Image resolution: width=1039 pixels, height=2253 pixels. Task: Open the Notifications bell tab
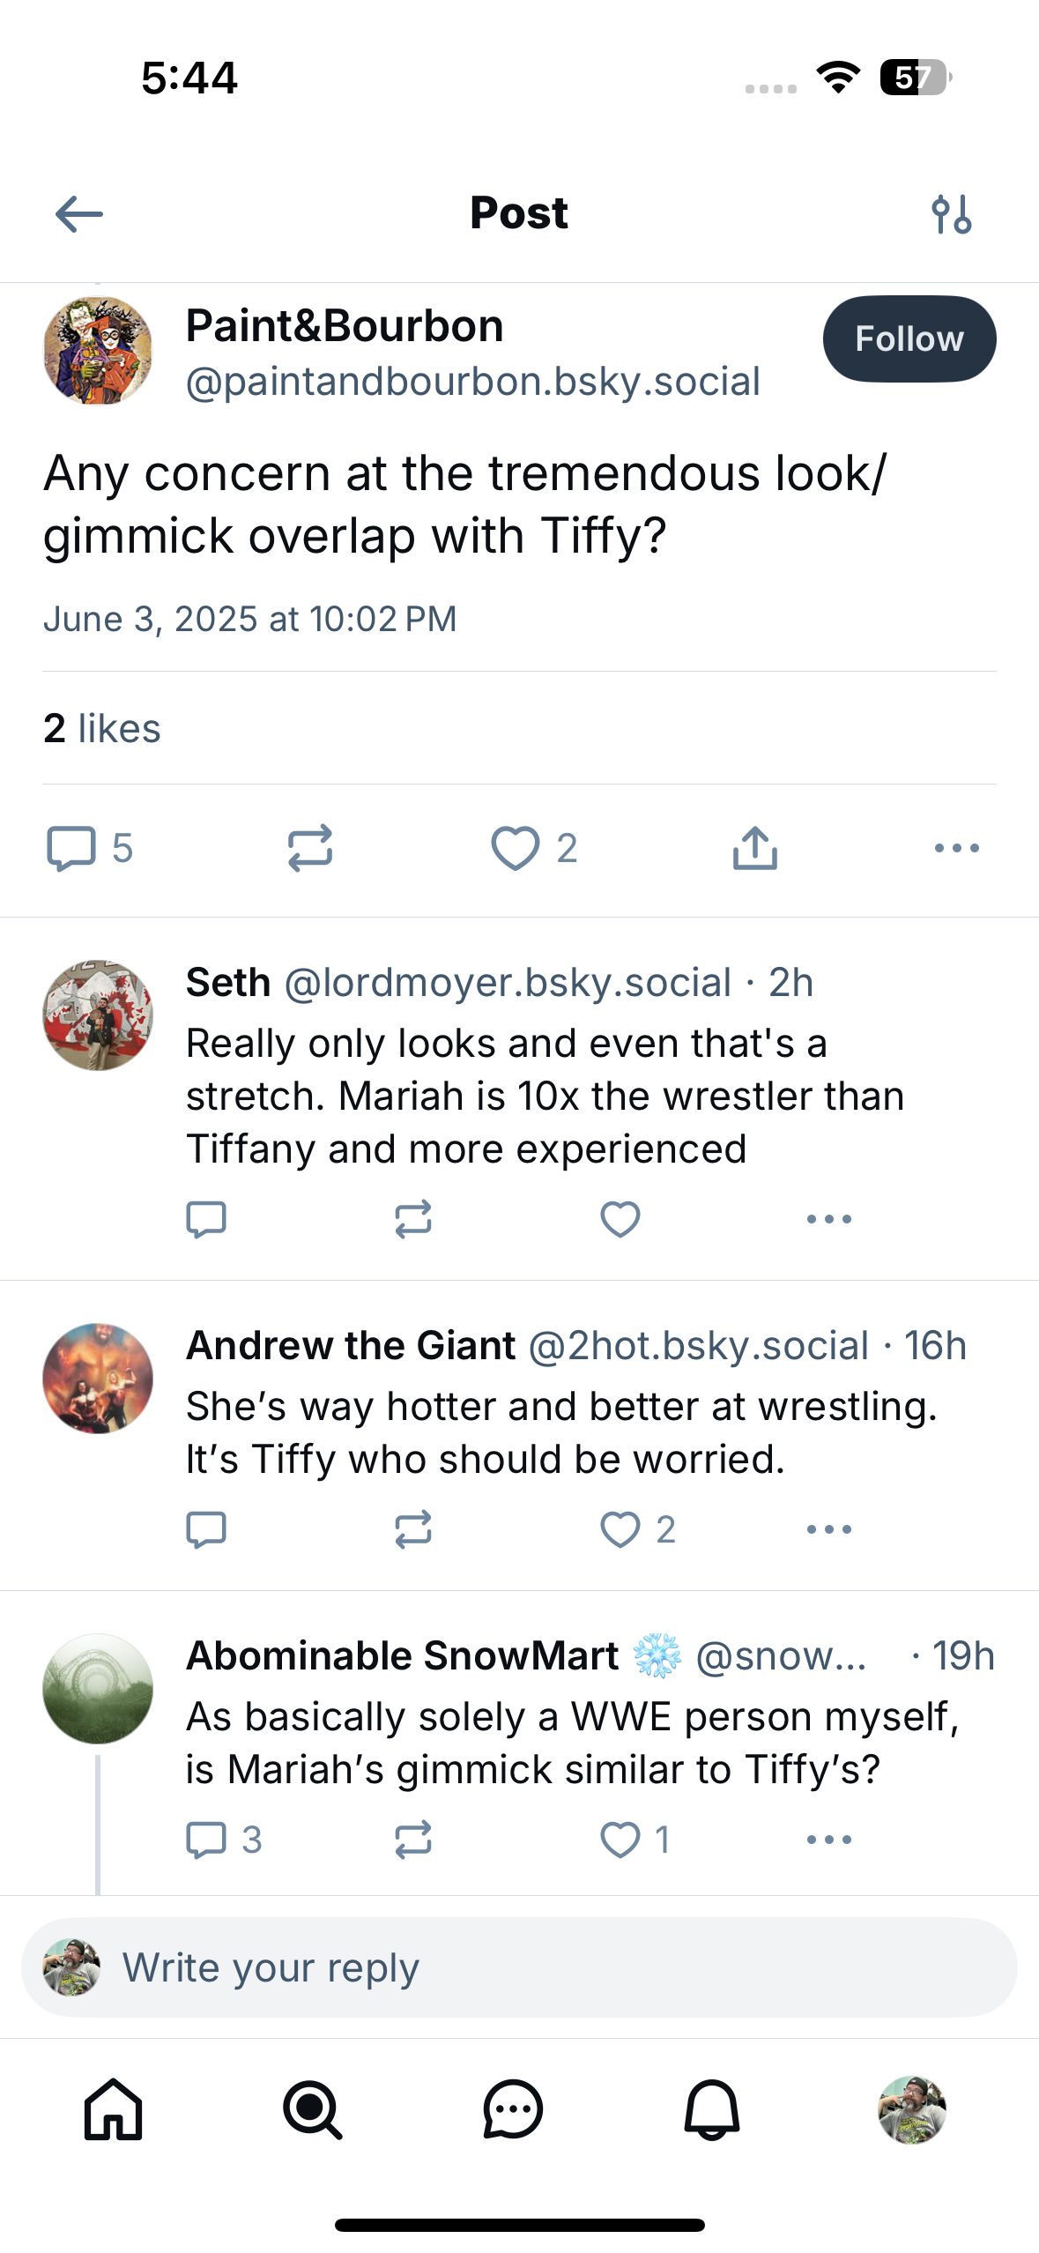coord(712,2110)
